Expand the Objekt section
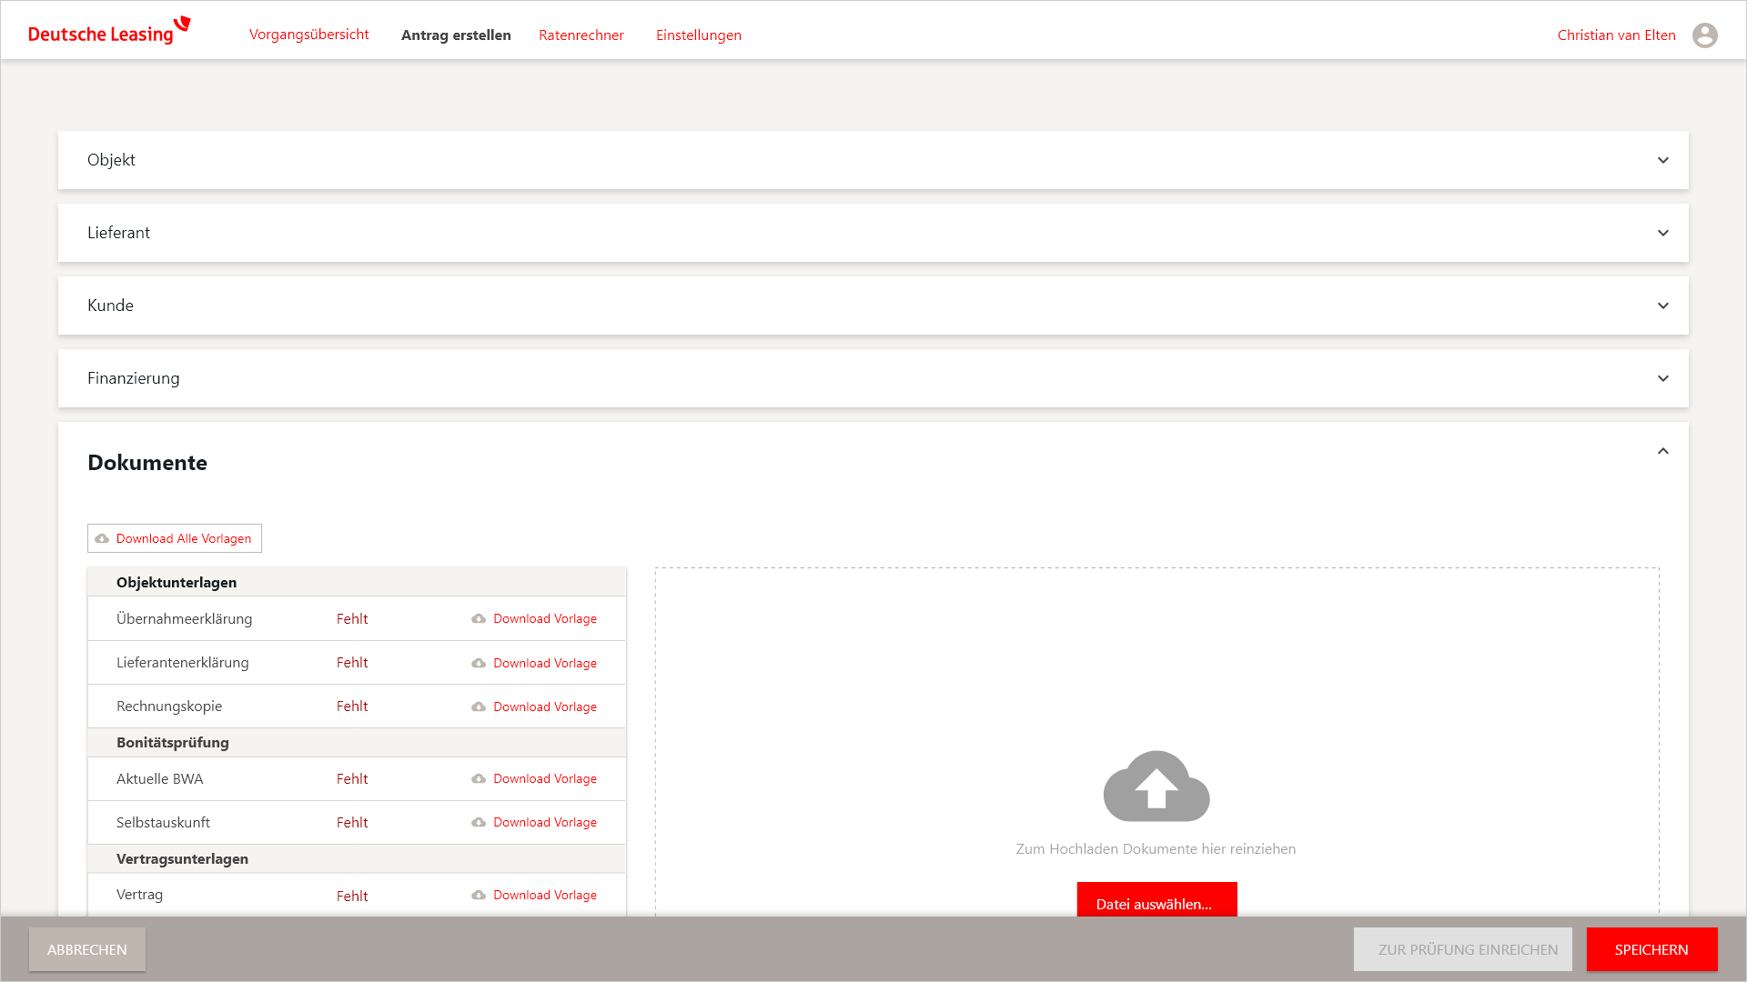Image resolution: width=1747 pixels, height=982 pixels. (1662, 161)
